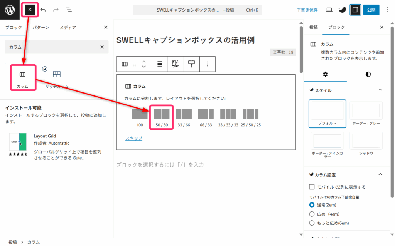This screenshot has width=395, height=246.
Task: Open the SWELL settings bird icon
Action: 342,10
